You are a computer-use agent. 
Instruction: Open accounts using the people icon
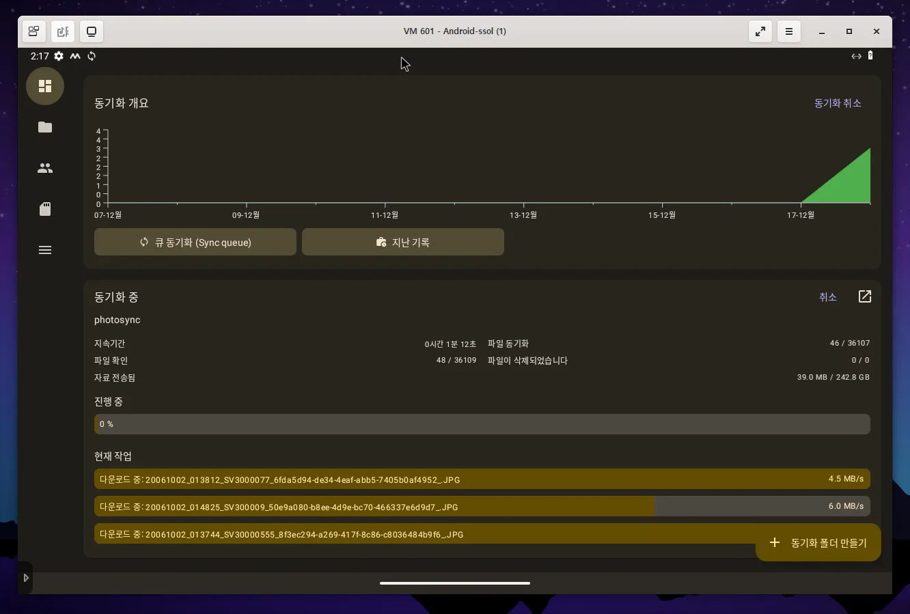pyautogui.click(x=44, y=168)
